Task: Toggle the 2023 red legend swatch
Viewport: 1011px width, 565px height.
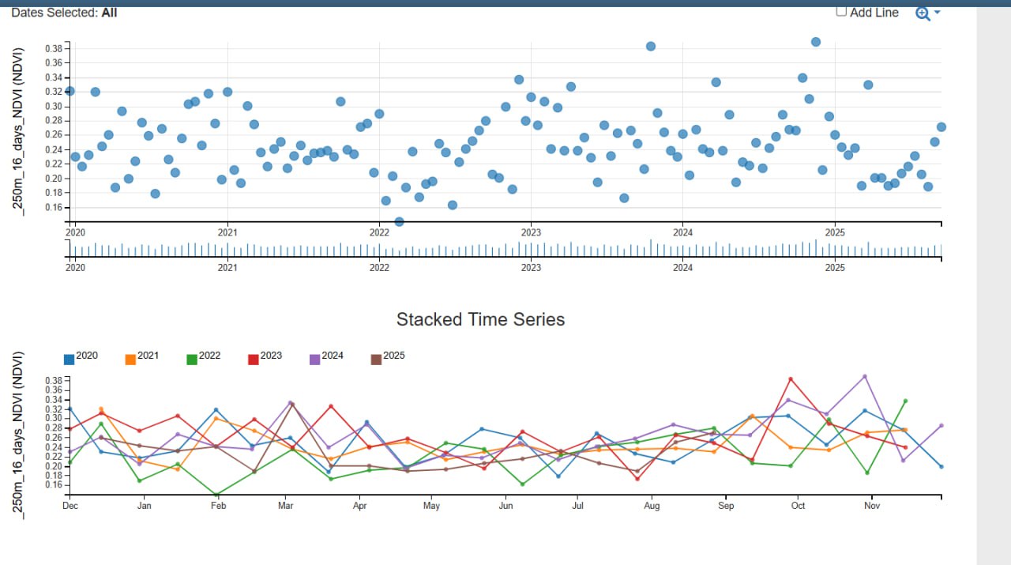Action: tap(254, 360)
